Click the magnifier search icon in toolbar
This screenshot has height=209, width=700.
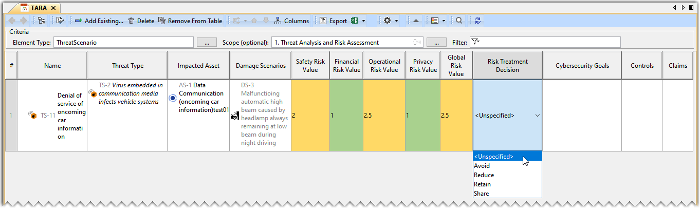click(459, 21)
